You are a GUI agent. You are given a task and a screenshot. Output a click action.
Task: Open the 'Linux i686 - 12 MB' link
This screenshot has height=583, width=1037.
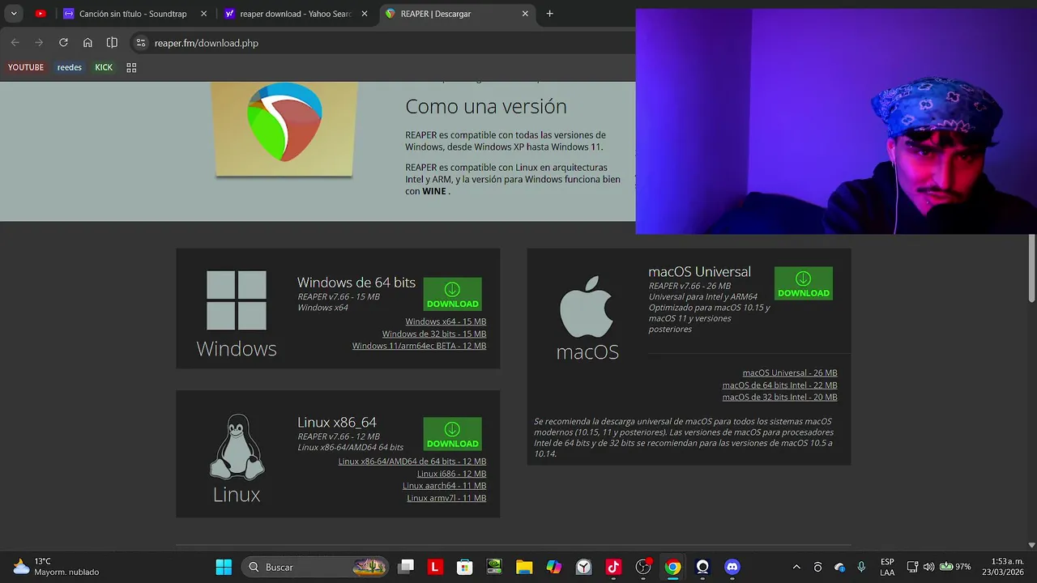451,474
